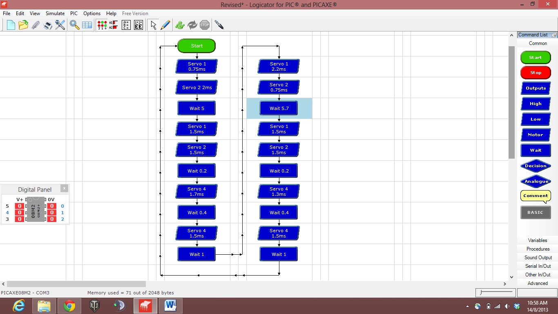
Task: Toggle pin 3 input in Digital Panel
Action: 19,219
